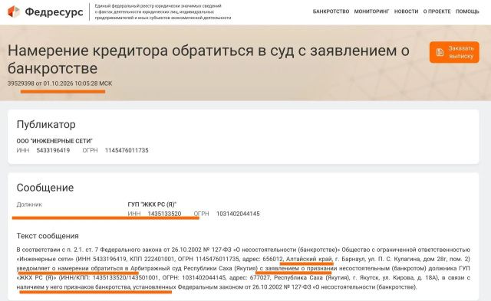Image resolution: width=491 pixels, height=301 pixels.
Task: Open debtor ГУП "ЖКХ РС (Я)"
Action: click(x=152, y=204)
